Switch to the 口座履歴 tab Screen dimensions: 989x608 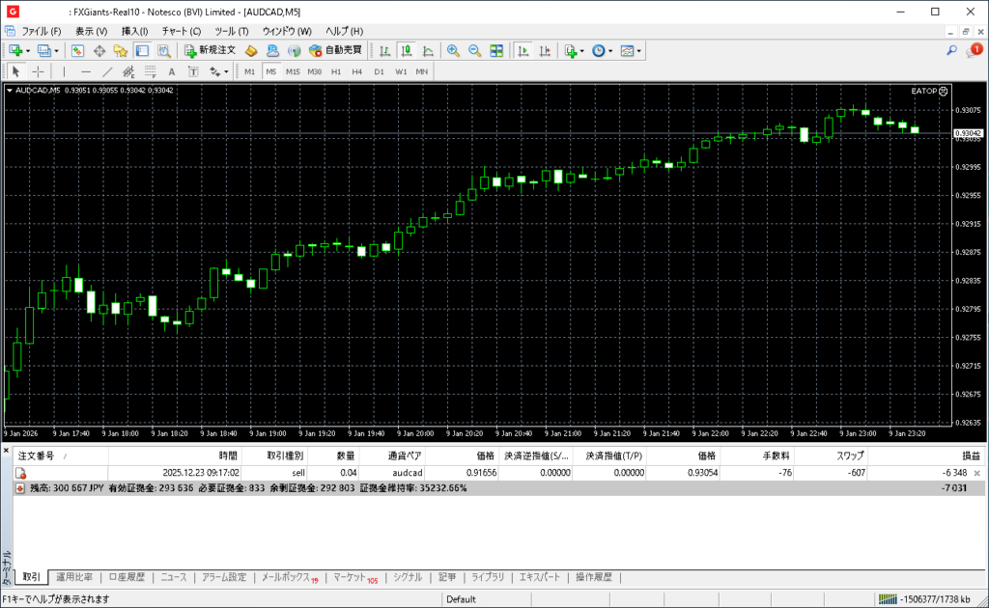click(127, 577)
